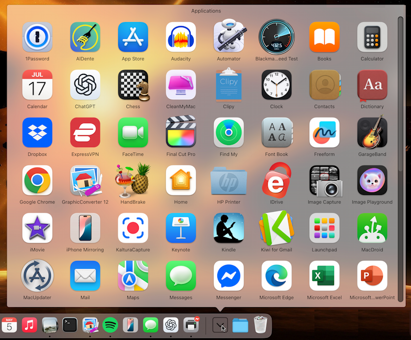Image resolution: width=411 pixels, height=340 pixels.
Task: Open Contacts
Action: [325, 85]
